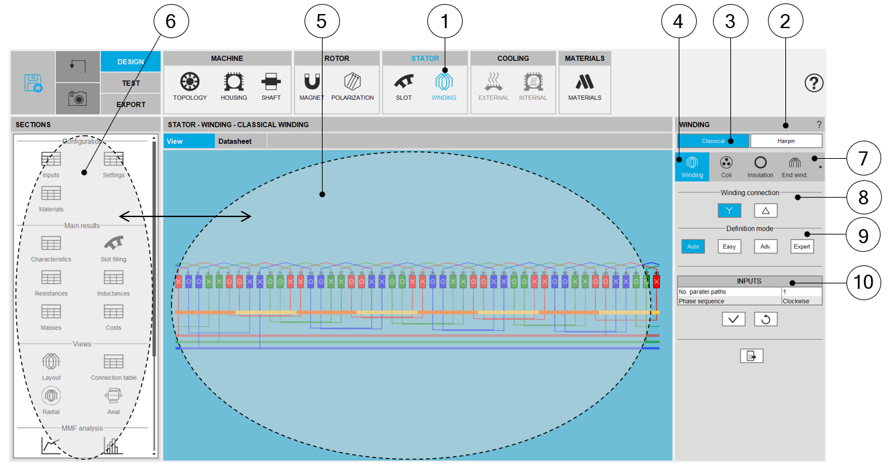Click the stator Slot icon
Viewport: 892px width, 471px height.
tap(404, 87)
